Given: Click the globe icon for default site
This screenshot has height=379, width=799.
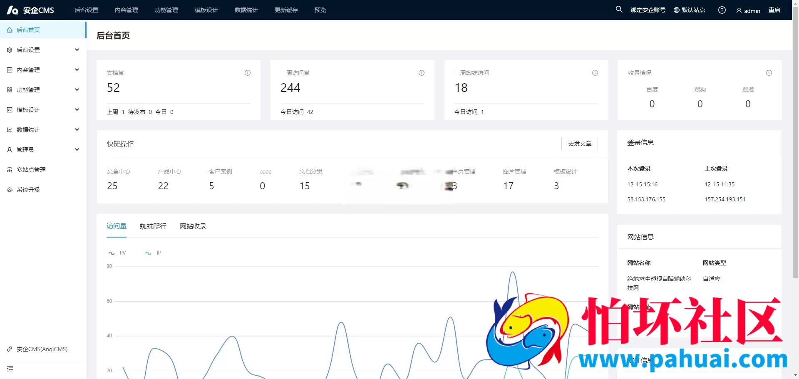Looking at the screenshot, I should click(x=677, y=10).
